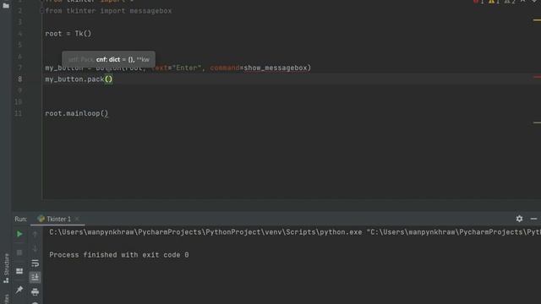Click the Run label of the tool window
The image size is (541, 304).
point(20,219)
